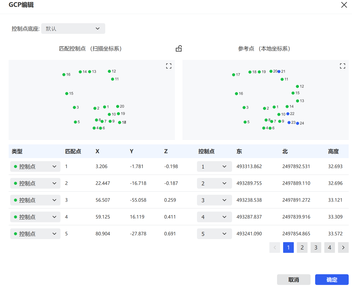Click green point 17 in reference panel
The image size is (352, 288).
[234, 75]
